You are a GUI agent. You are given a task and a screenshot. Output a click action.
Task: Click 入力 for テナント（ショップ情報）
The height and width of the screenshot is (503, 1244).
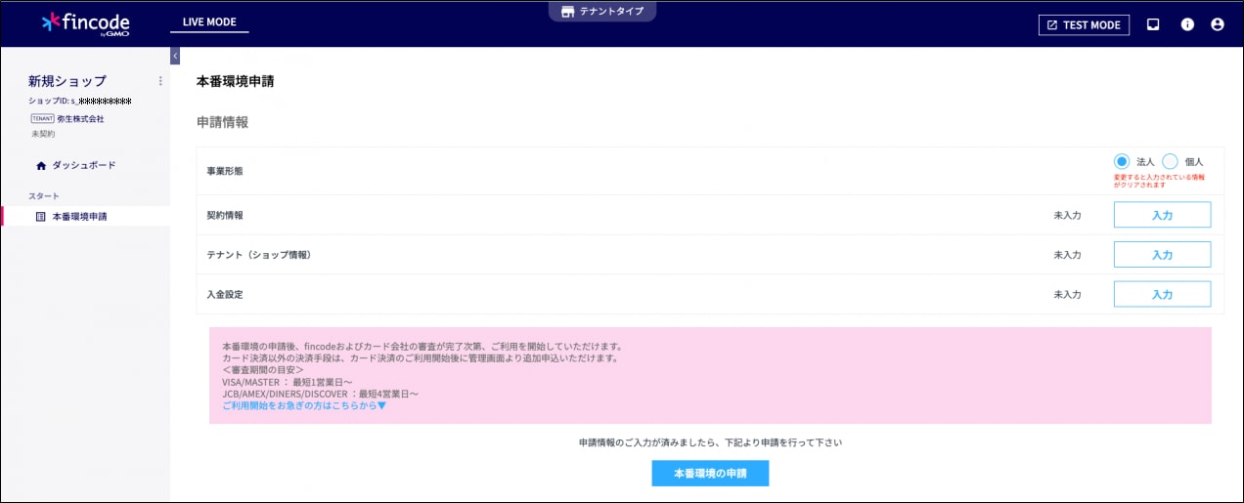1162,255
